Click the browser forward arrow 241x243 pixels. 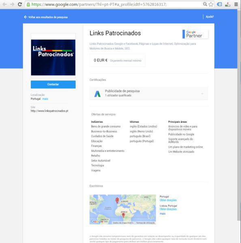pyautogui.click(x=12, y=4)
